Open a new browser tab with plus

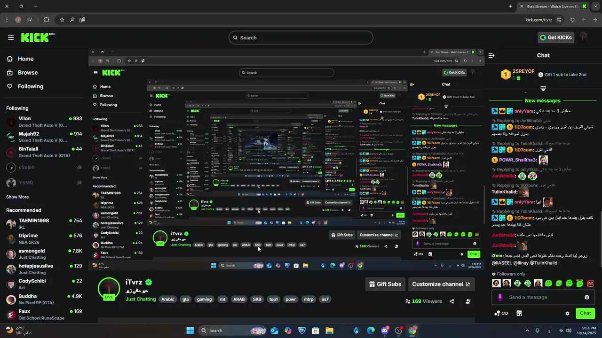[510, 6]
